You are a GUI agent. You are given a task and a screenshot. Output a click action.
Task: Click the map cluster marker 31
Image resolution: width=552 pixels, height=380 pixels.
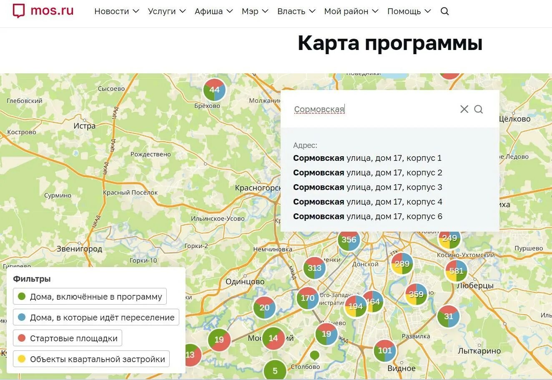[x=448, y=316]
